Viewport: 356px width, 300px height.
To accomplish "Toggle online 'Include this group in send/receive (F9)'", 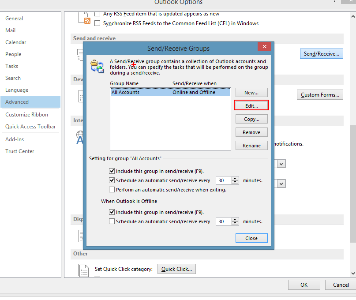I will pos(112,171).
